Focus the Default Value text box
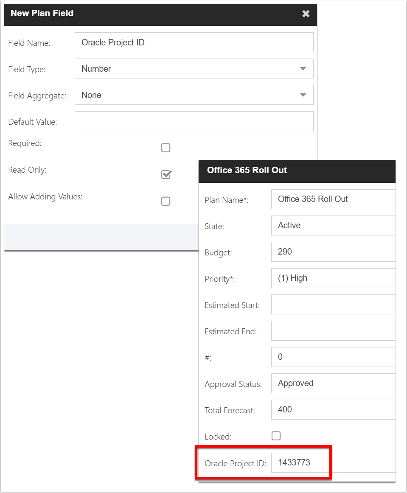 pyautogui.click(x=194, y=121)
